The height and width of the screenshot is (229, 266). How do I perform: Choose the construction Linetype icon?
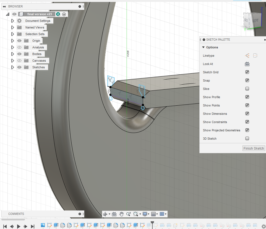tap(247, 56)
